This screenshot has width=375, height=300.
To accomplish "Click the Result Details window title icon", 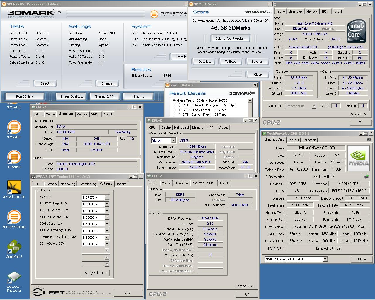I will pyautogui.click(x=168, y=85).
